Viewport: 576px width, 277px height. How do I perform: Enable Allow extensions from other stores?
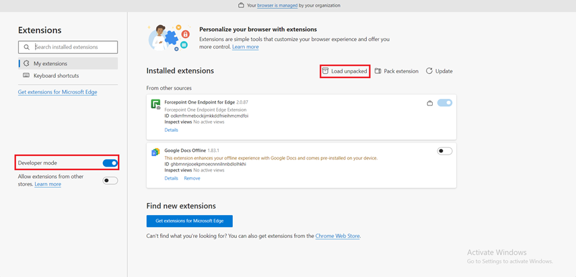pyautogui.click(x=110, y=180)
